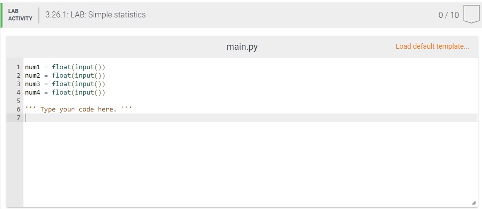Screen dimensions: 482x209
Task: Select line number 7 in the gutter
Action: (18, 117)
